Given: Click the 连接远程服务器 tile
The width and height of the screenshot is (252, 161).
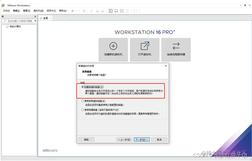Looking at the screenshot, I should coord(176,50).
